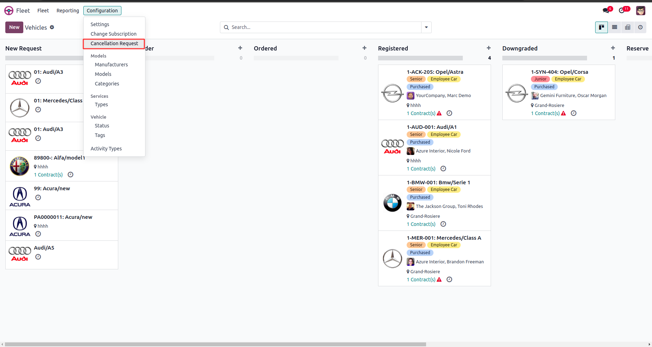Click Marc Demo avatar on Opel/Astra card
The height and width of the screenshot is (347, 652).
pyautogui.click(x=411, y=96)
